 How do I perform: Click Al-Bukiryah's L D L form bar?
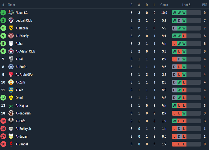click(186, 129)
